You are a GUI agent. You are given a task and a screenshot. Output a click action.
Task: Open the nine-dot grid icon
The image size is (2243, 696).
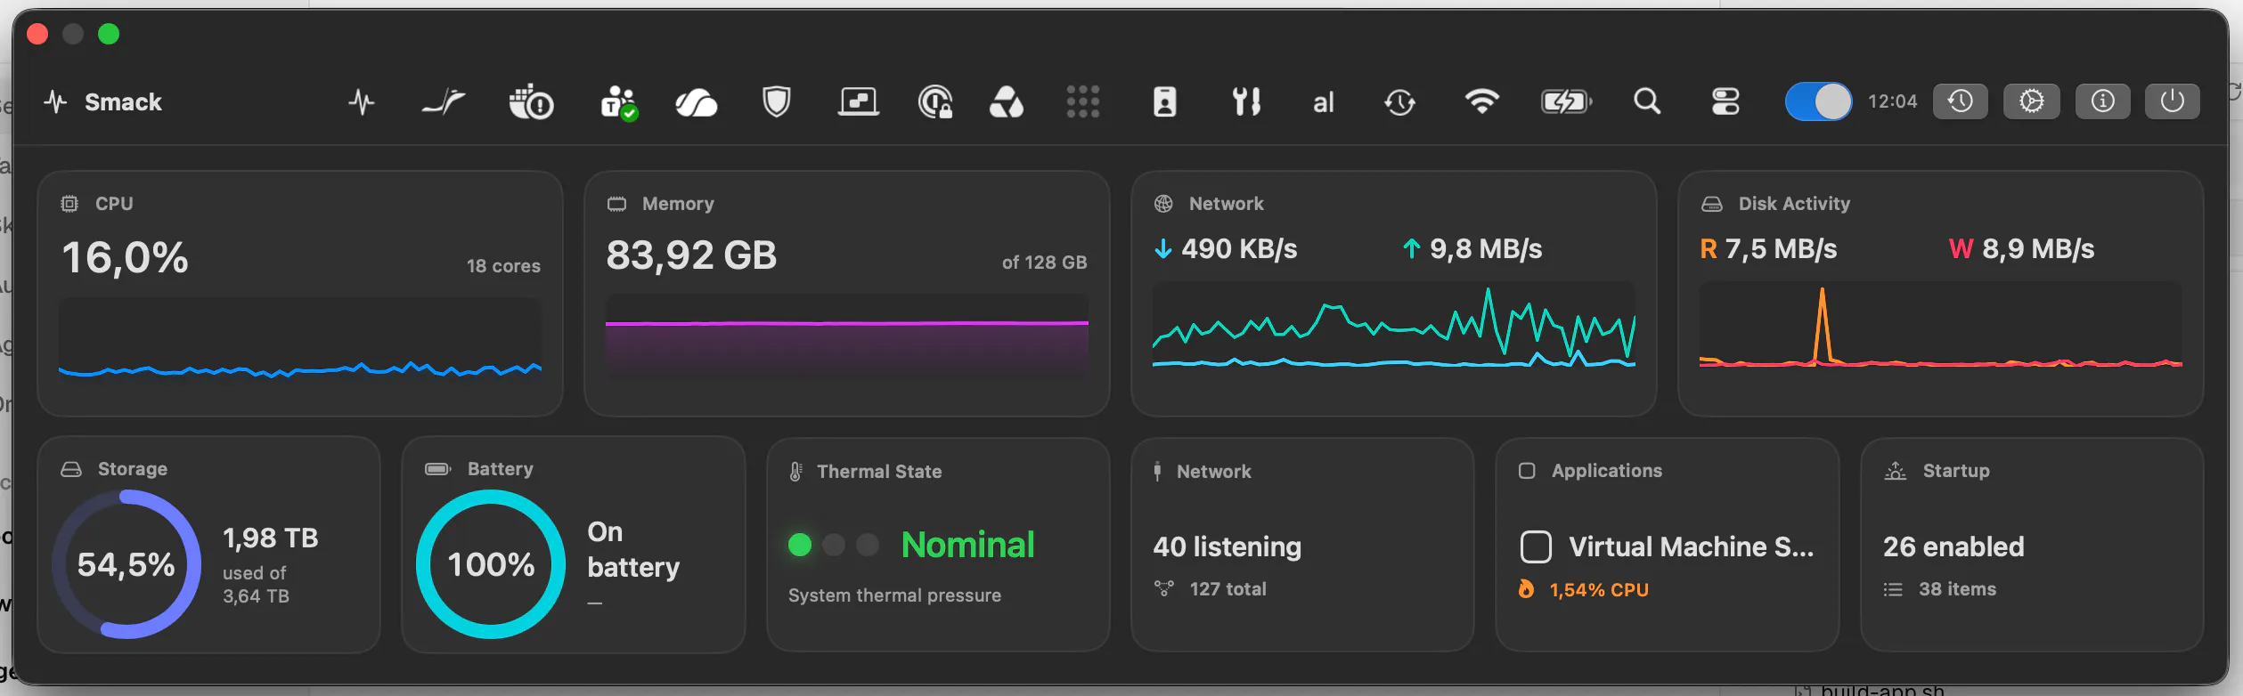point(1083,102)
